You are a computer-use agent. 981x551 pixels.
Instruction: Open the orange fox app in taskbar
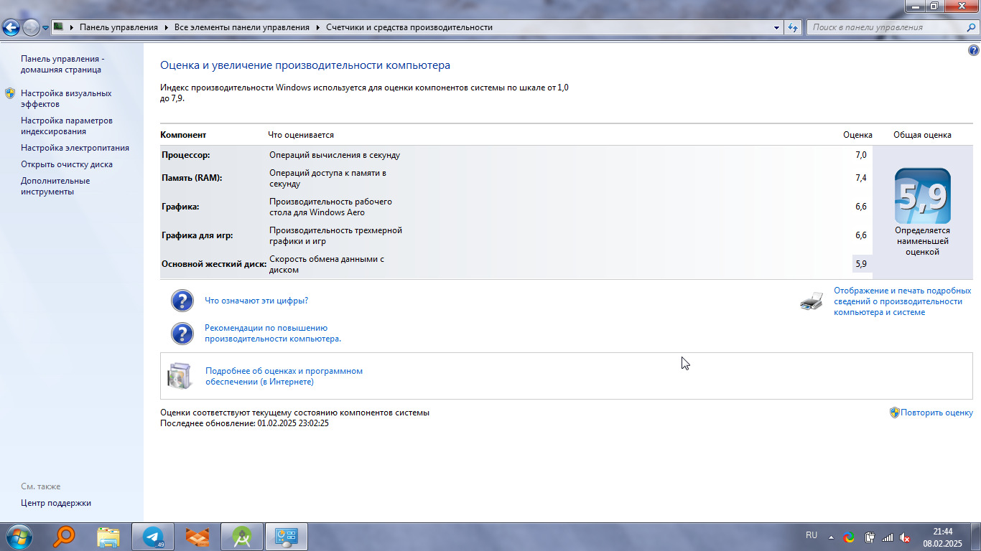point(197,537)
